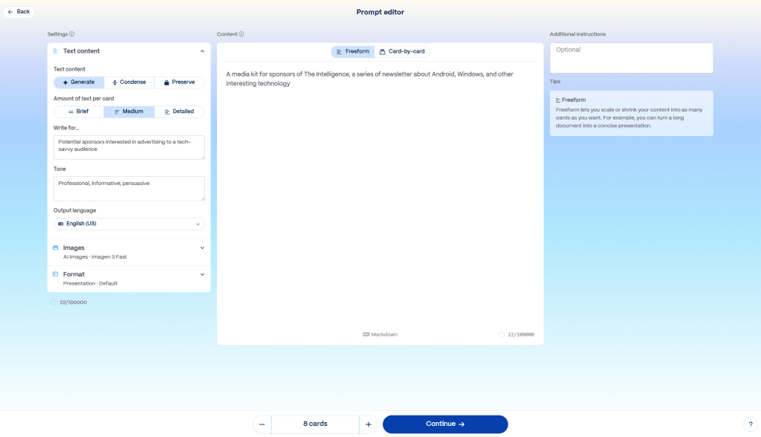Image resolution: width=761 pixels, height=437 pixels.
Task: Click the Content info icon
Action: click(242, 34)
